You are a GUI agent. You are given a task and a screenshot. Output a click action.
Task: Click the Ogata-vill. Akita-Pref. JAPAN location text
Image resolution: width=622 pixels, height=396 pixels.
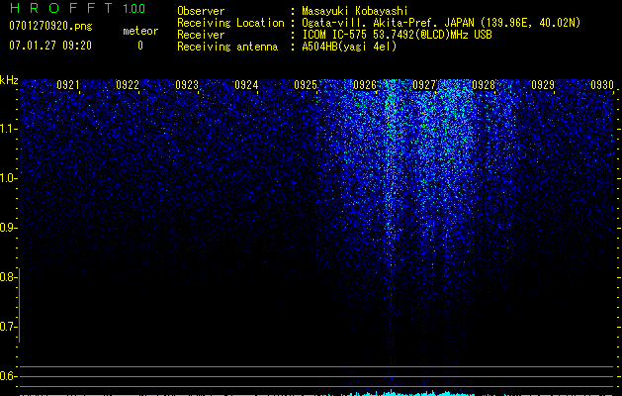point(441,23)
